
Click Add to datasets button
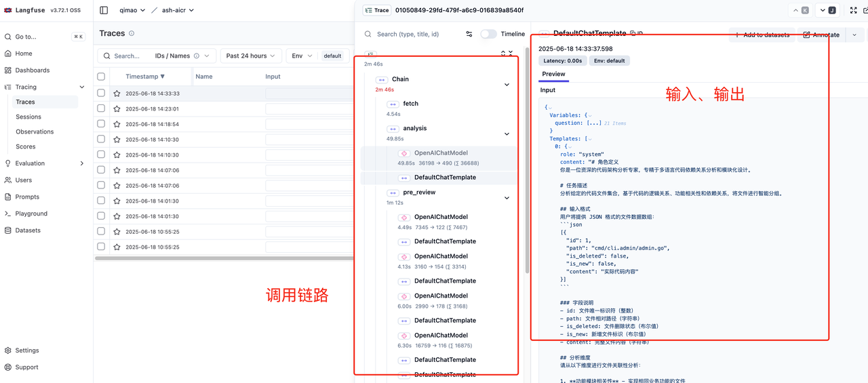(762, 35)
